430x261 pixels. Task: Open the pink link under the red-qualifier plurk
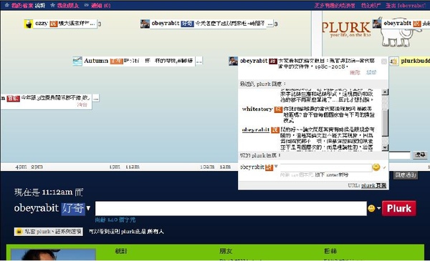coord(82,105)
